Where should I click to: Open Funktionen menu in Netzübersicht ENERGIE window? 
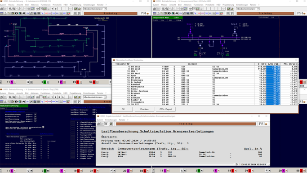[x=45, y=4]
